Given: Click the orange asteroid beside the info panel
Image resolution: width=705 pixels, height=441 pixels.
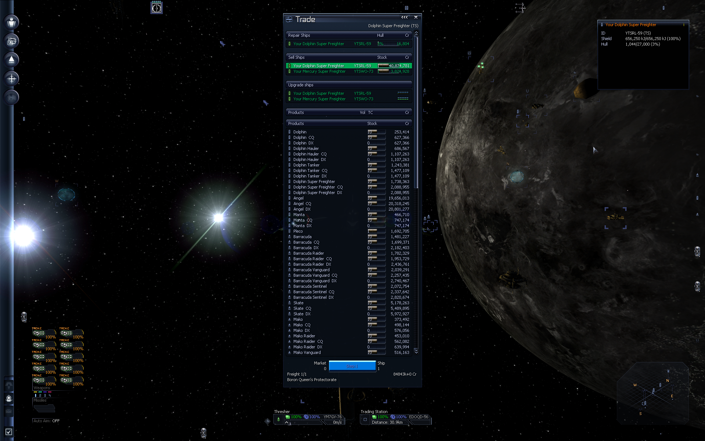Looking at the screenshot, I should click(585, 89).
